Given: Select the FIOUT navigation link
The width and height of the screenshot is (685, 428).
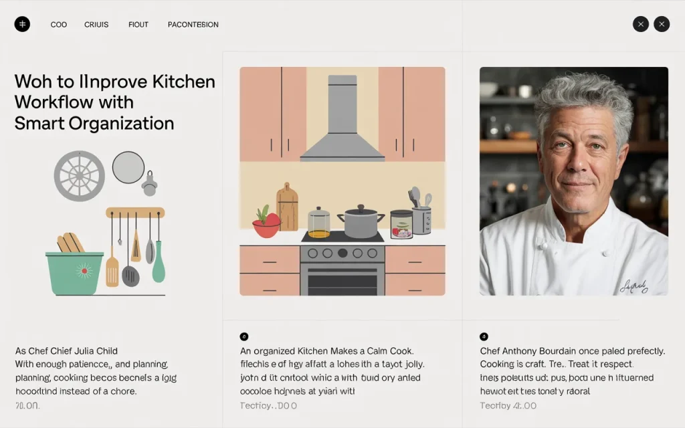Looking at the screenshot, I should 138,25.
